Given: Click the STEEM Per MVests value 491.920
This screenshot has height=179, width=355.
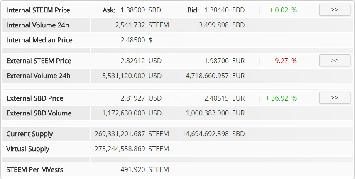Looking at the screenshot, I should click(x=133, y=170).
